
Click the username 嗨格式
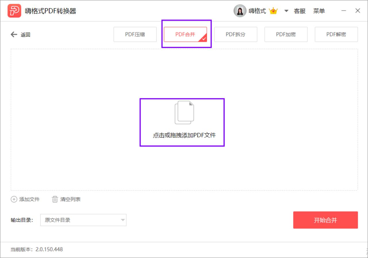(257, 11)
